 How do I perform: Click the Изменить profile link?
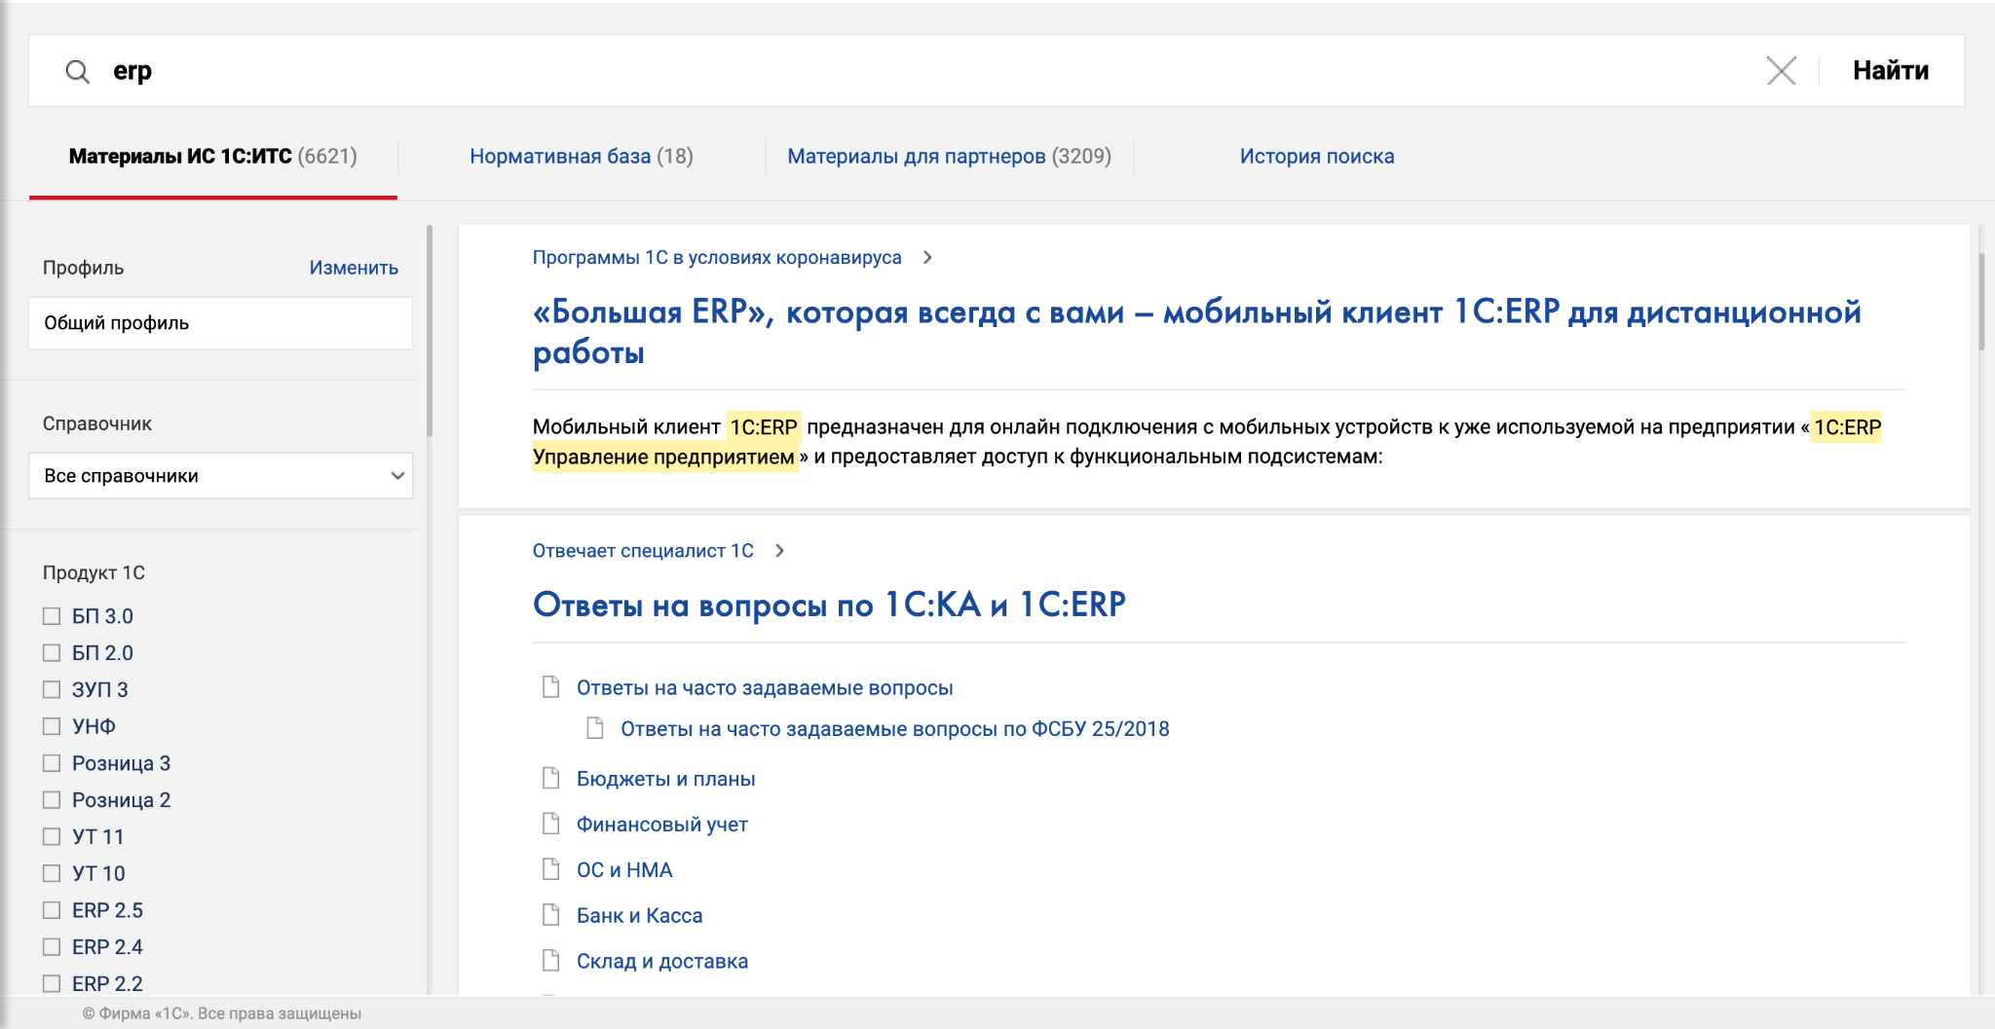[x=354, y=268]
